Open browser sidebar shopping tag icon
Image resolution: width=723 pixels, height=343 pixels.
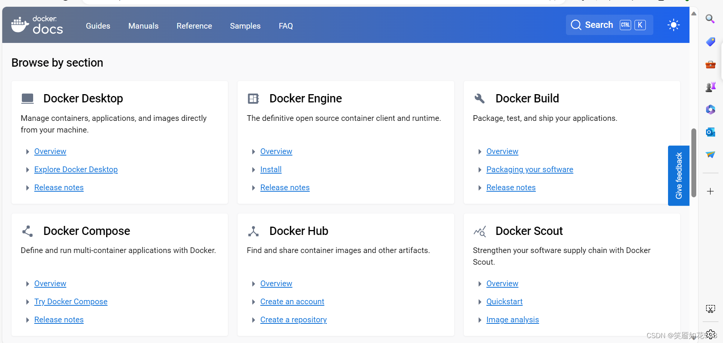(710, 41)
